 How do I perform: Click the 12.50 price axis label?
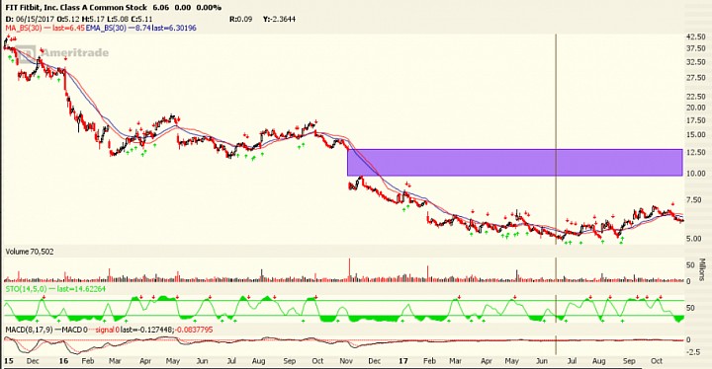point(696,152)
